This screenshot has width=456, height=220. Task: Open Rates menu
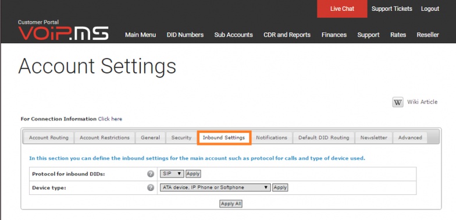398,35
